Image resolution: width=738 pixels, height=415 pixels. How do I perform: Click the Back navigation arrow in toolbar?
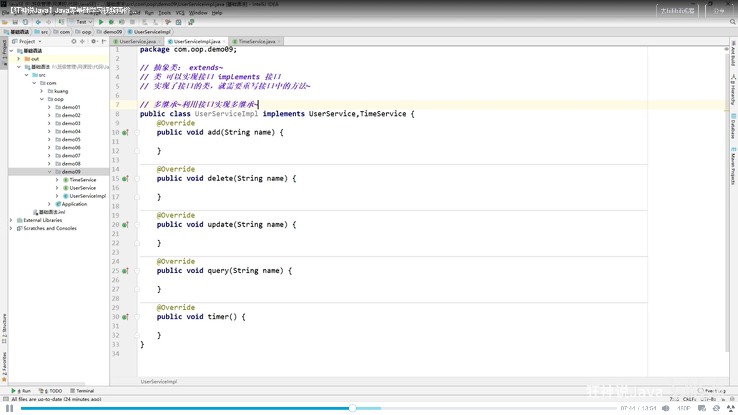pyautogui.click(x=38, y=22)
